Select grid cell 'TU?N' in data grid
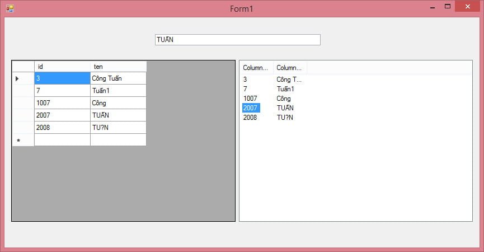The width and height of the screenshot is (484, 252). (118, 128)
